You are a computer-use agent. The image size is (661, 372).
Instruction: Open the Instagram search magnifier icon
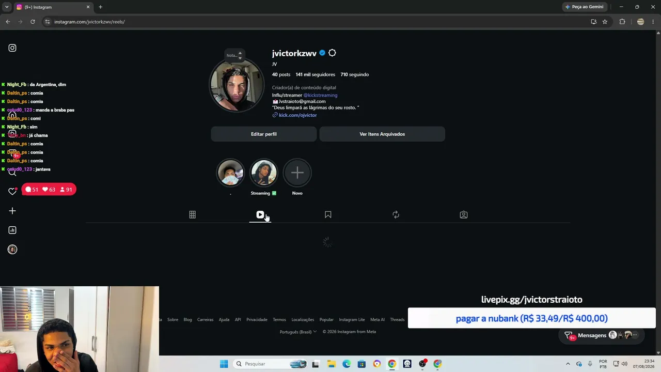[x=12, y=172]
